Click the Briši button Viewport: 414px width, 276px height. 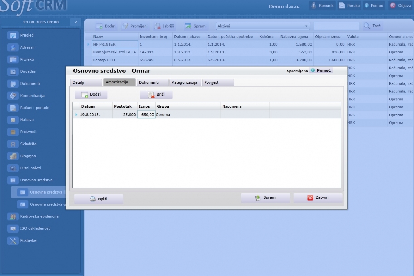point(156,95)
